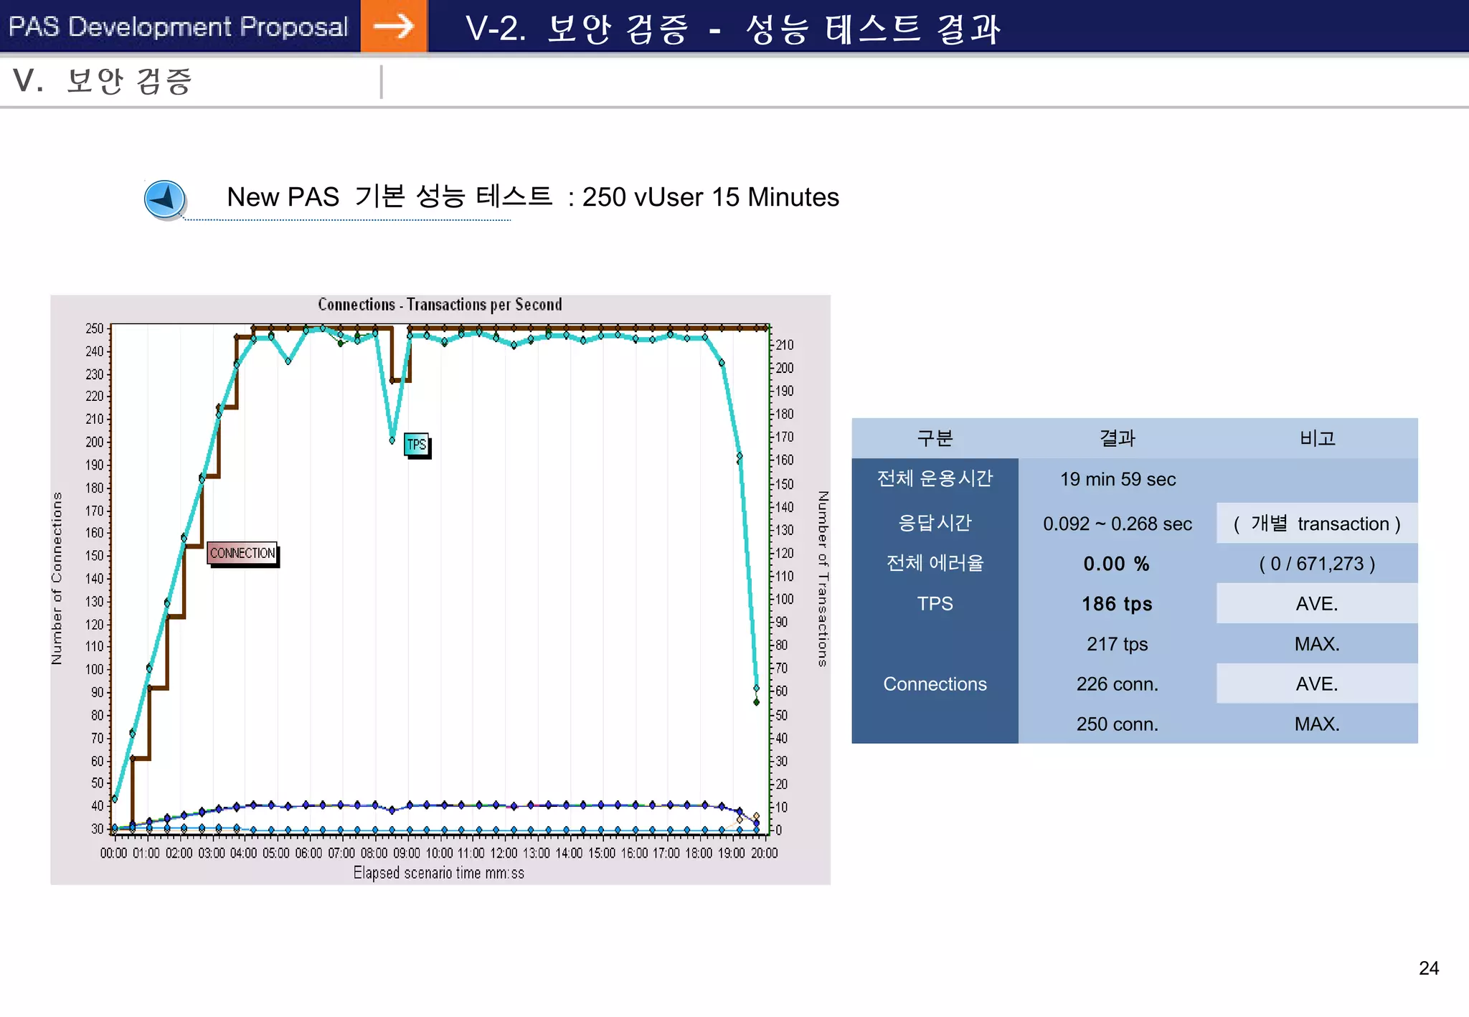Click the '250' left y-axis tick label

point(94,328)
